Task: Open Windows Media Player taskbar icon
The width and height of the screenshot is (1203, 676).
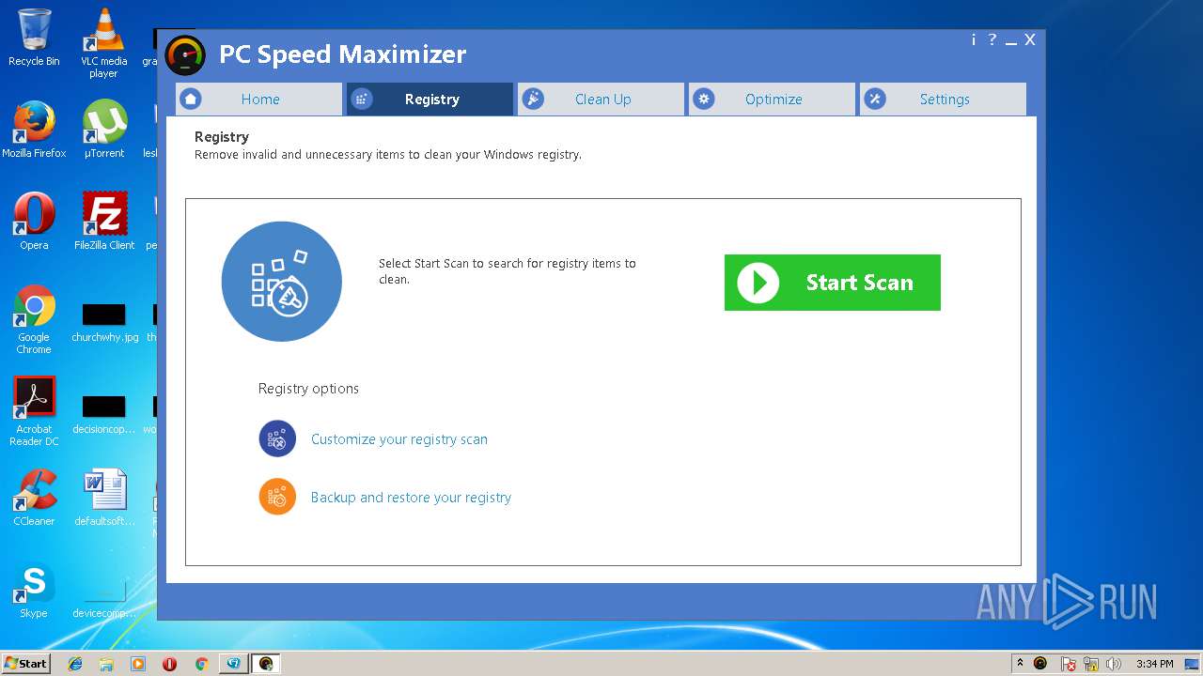Action: (138, 664)
